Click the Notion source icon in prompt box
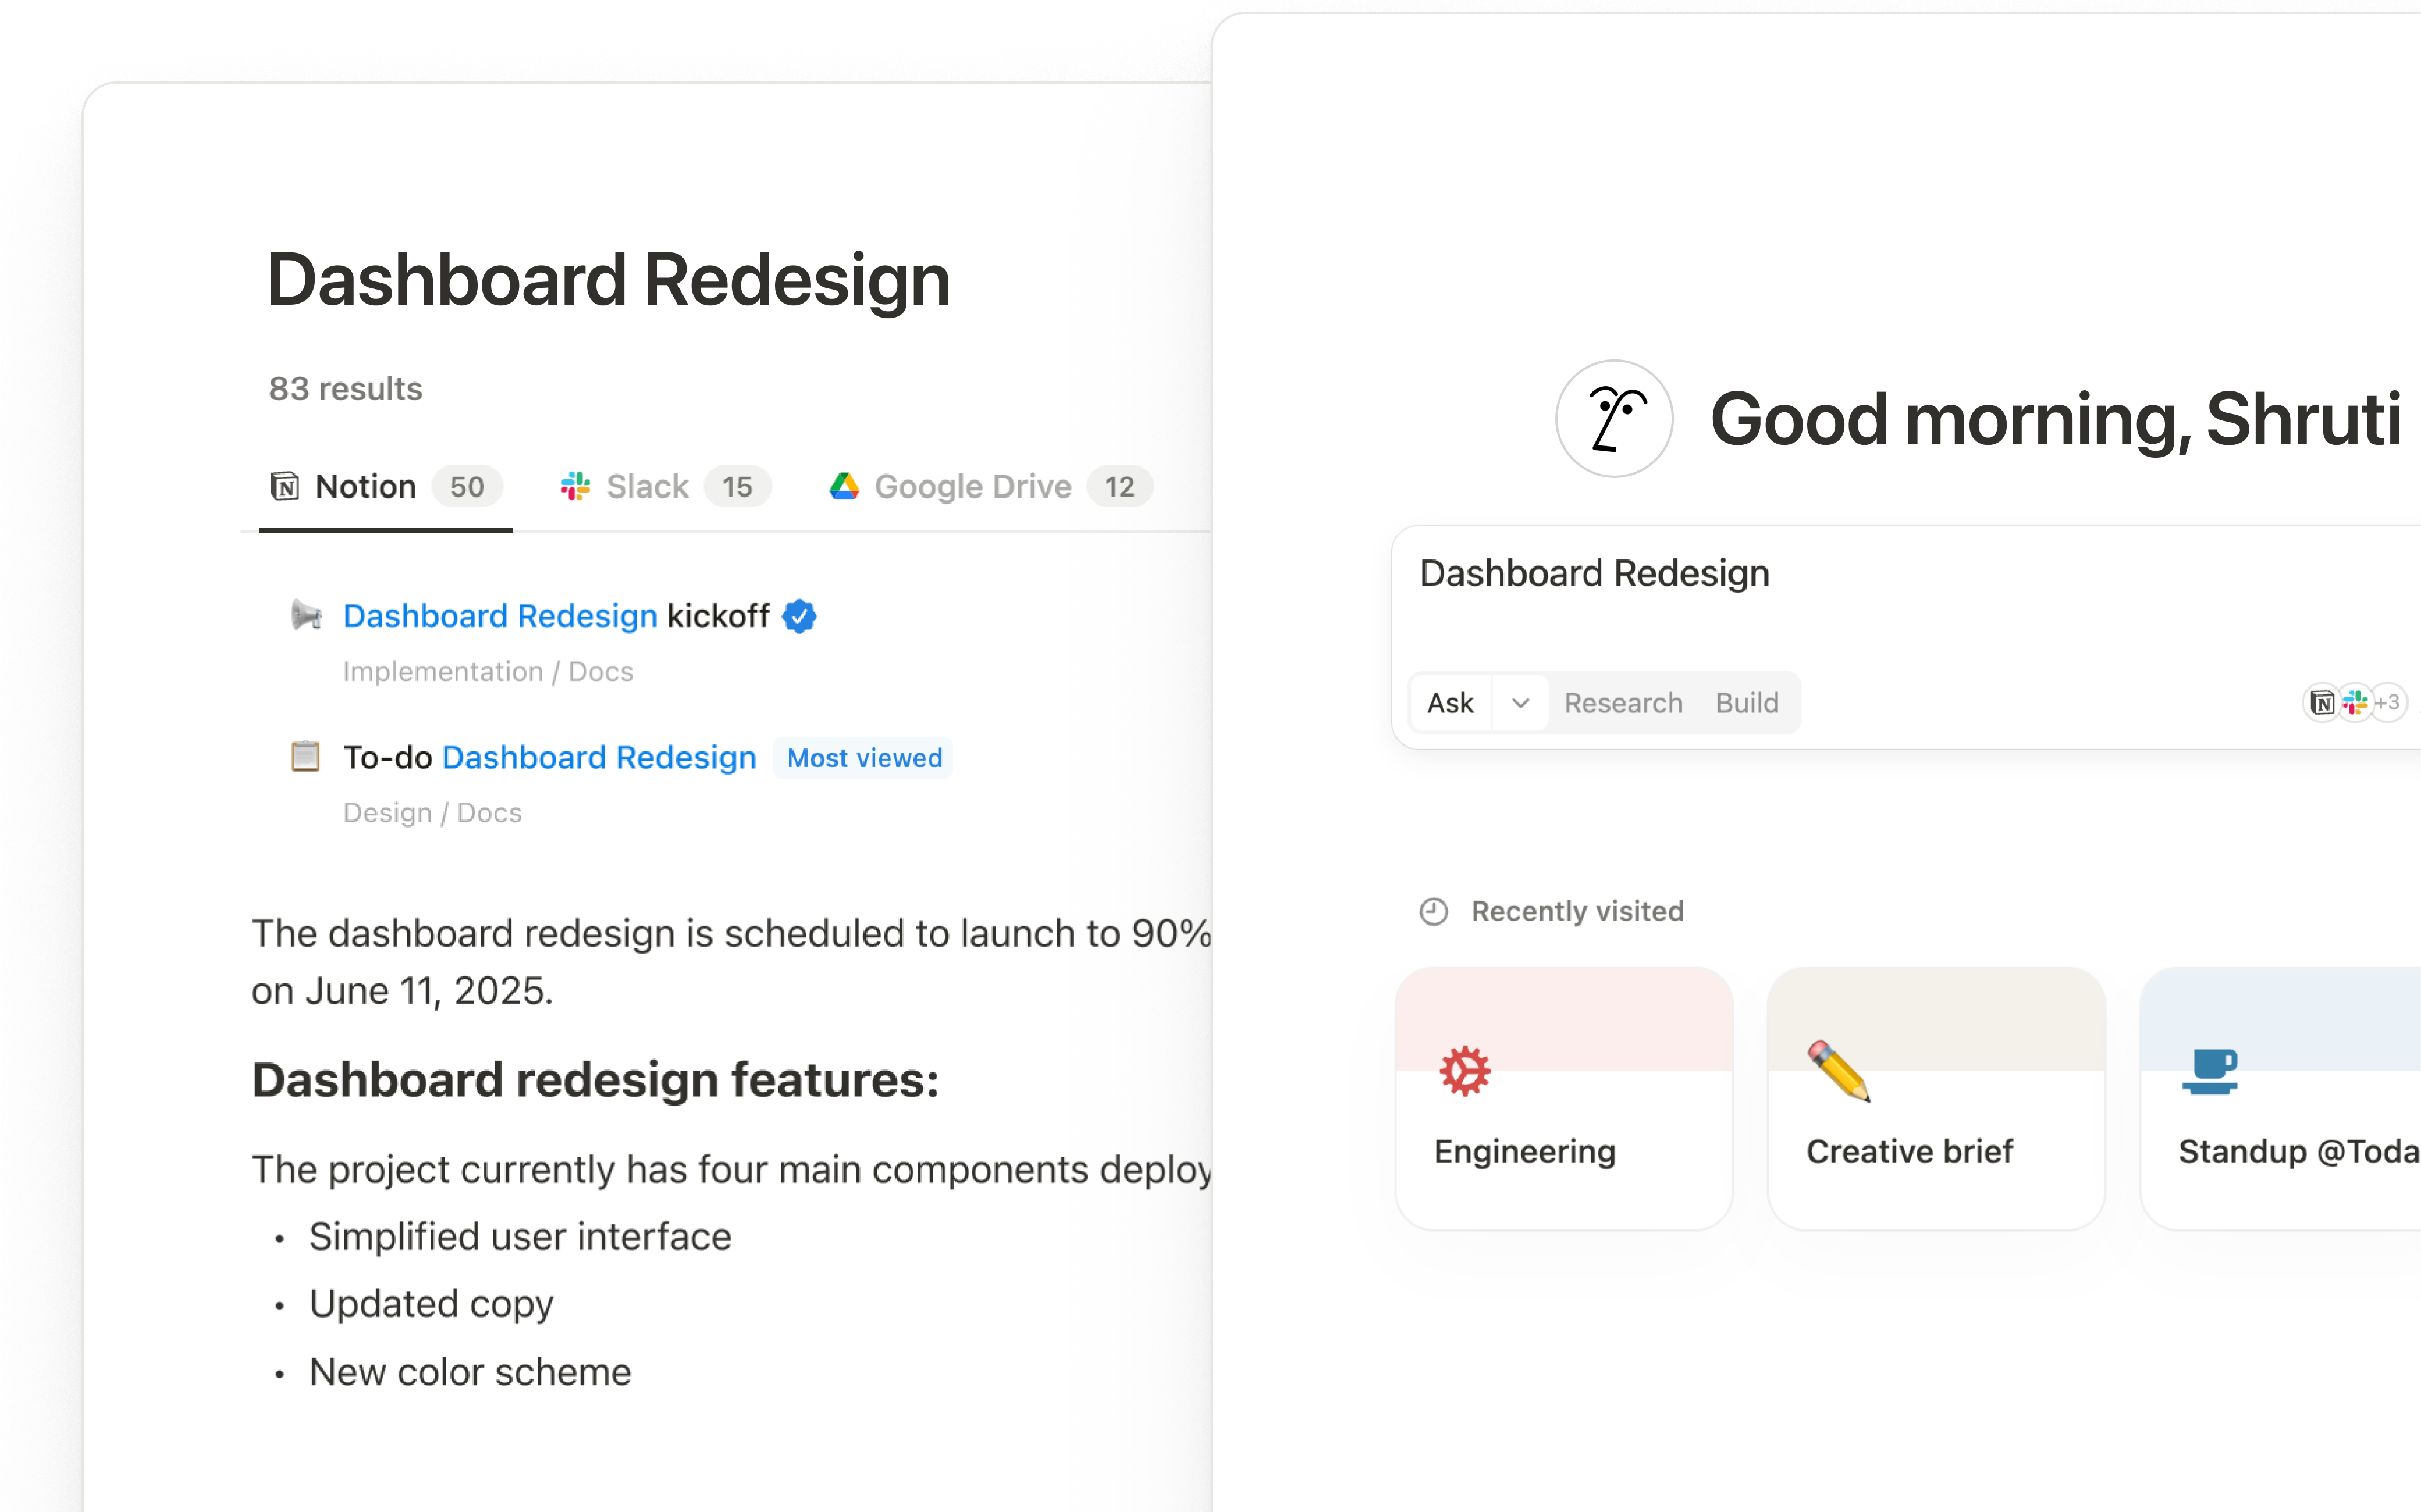This screenshot has width=2421, height=1512. coord(2322,703)
